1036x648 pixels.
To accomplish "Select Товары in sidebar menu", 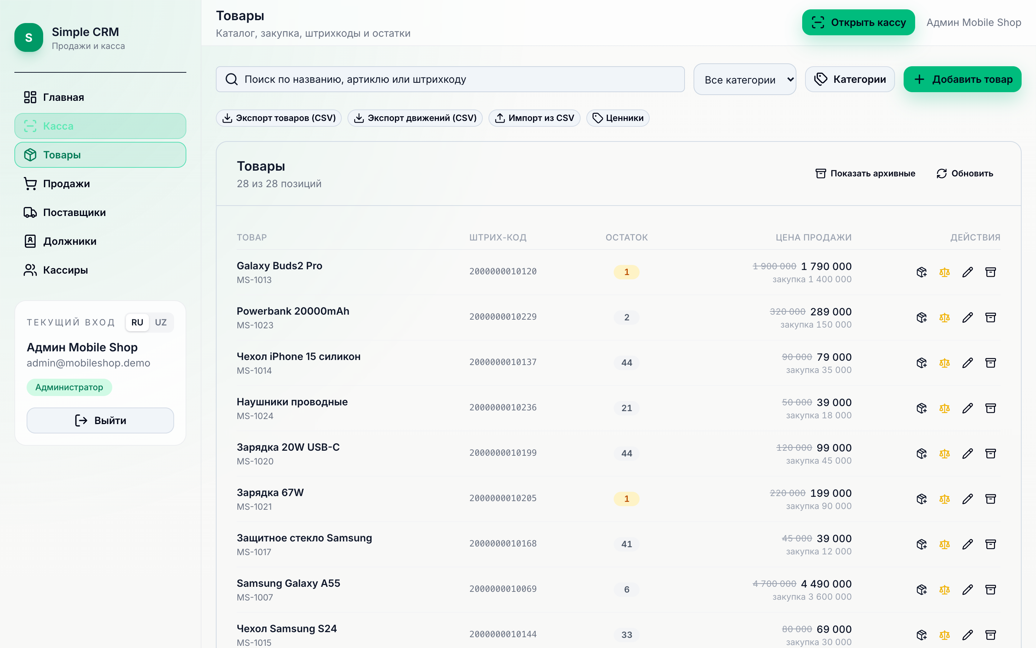I will tap(100, 155).
